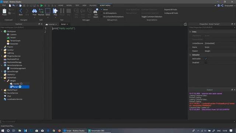Select On All Exceptions option

tap(110, 13)
